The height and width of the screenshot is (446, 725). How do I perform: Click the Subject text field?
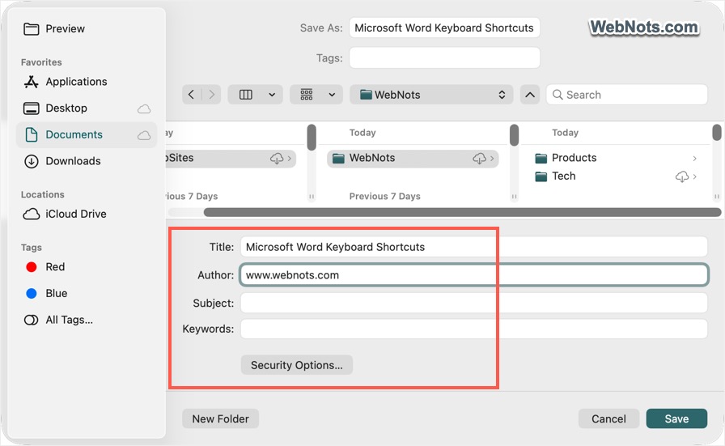[x=474, y=303]
